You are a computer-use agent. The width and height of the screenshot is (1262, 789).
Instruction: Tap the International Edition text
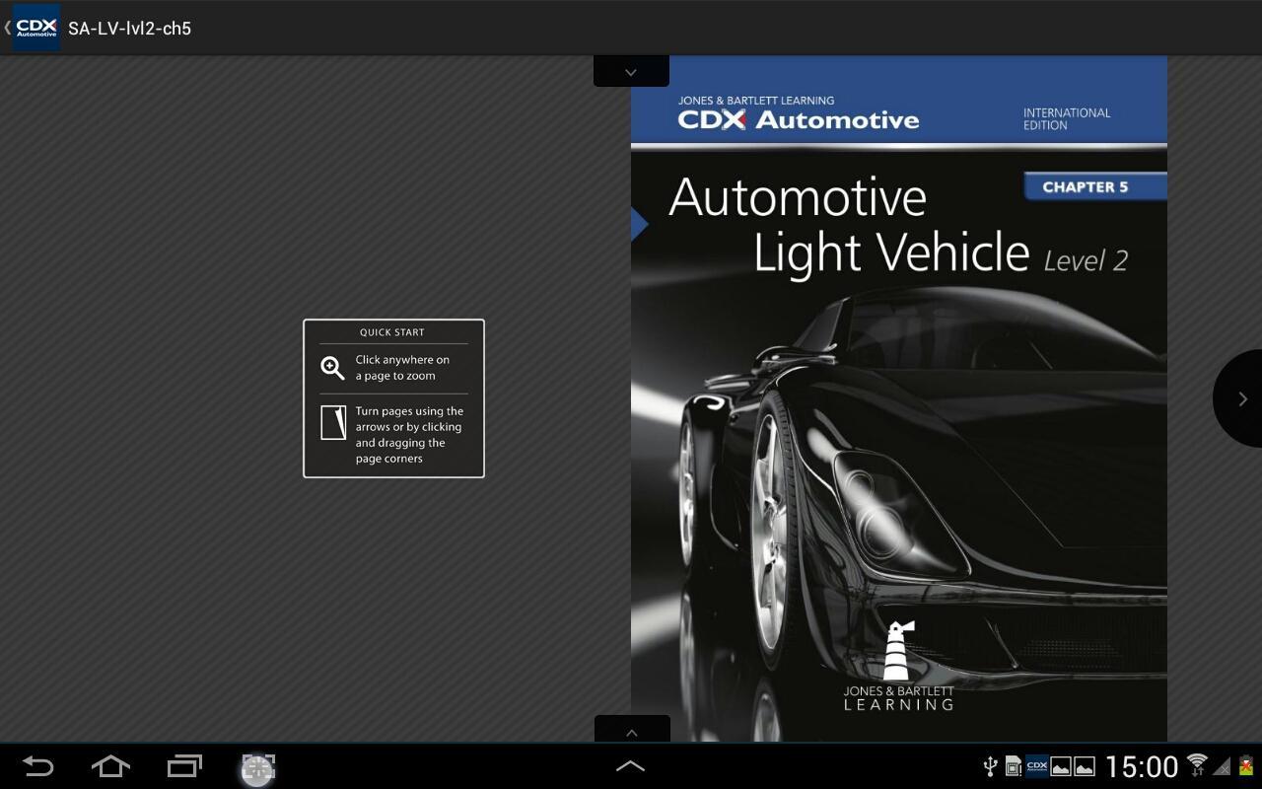[1067, 119]
